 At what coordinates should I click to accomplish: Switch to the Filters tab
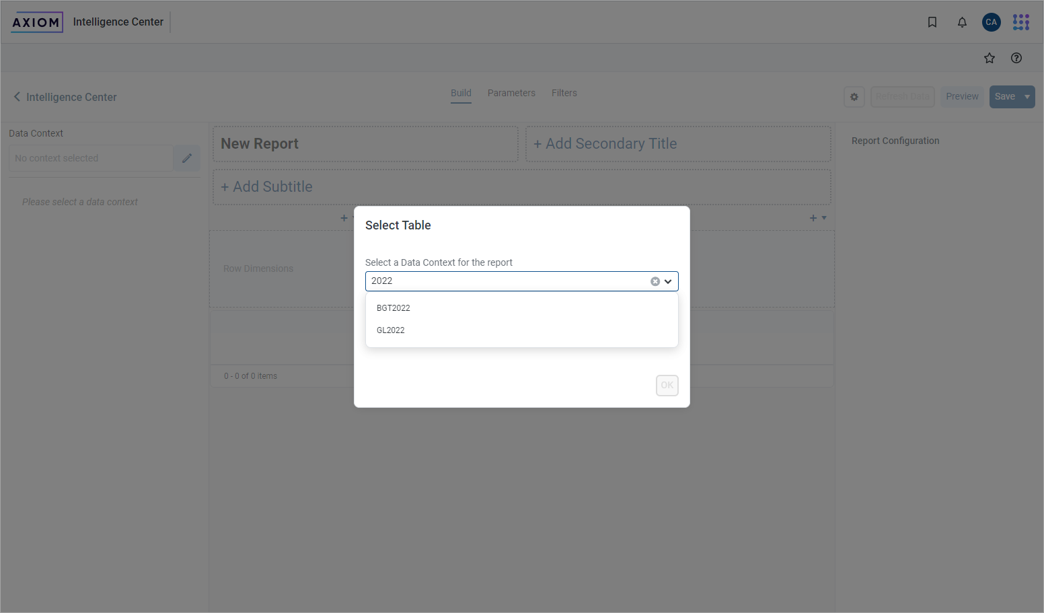coord(564,93)
